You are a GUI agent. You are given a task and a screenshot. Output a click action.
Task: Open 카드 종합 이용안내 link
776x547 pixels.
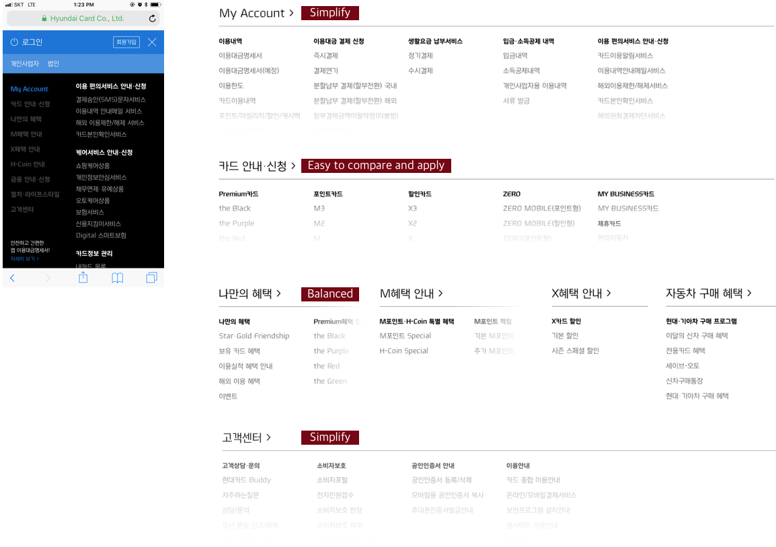tap(533, 480)
